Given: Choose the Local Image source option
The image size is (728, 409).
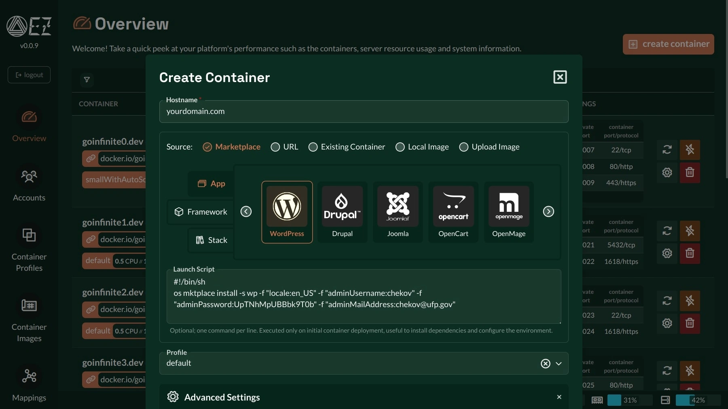Looking at the screenshot, I should coord(400,147).
